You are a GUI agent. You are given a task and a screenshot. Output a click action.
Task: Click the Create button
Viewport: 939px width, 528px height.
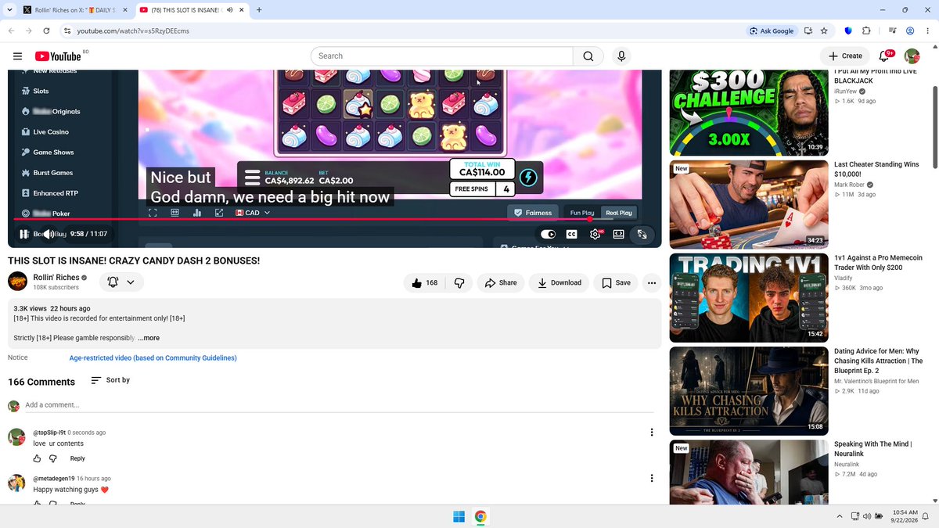tap(845, 56)
